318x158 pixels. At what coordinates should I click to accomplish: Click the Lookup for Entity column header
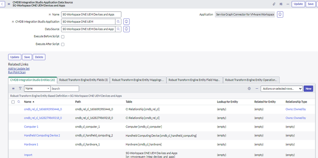pyautogui.click(x=227, y=102)
